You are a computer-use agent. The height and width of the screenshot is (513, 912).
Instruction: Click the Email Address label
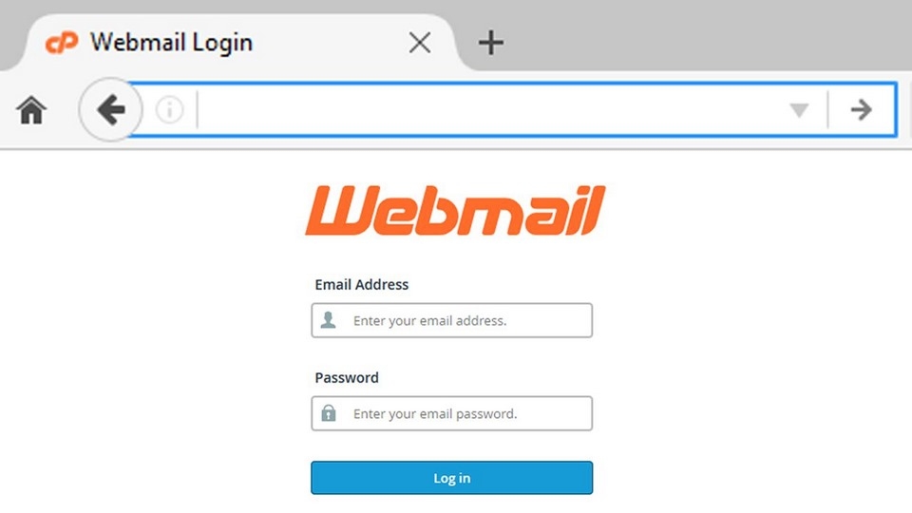(361, 284)
